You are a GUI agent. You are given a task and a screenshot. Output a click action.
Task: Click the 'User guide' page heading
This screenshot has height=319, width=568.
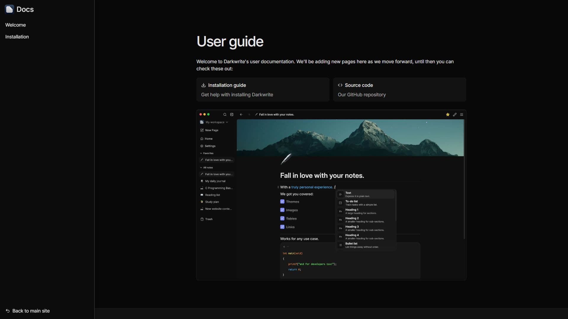click(x=230, y=41)
